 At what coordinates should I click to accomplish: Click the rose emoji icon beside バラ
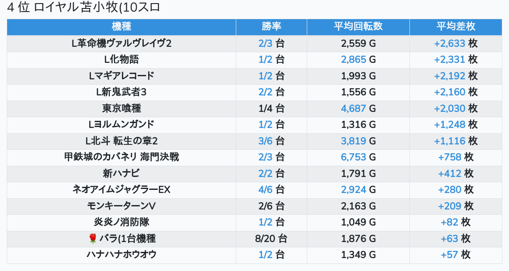(93, 239)
